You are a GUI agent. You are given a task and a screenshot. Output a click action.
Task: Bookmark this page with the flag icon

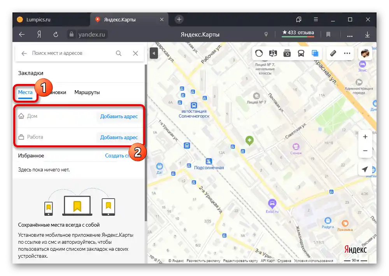pyautogui.click(x=328, y=35)
